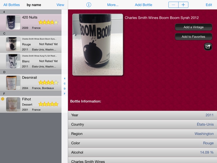
Task: Click section header D
Action: 31,72
